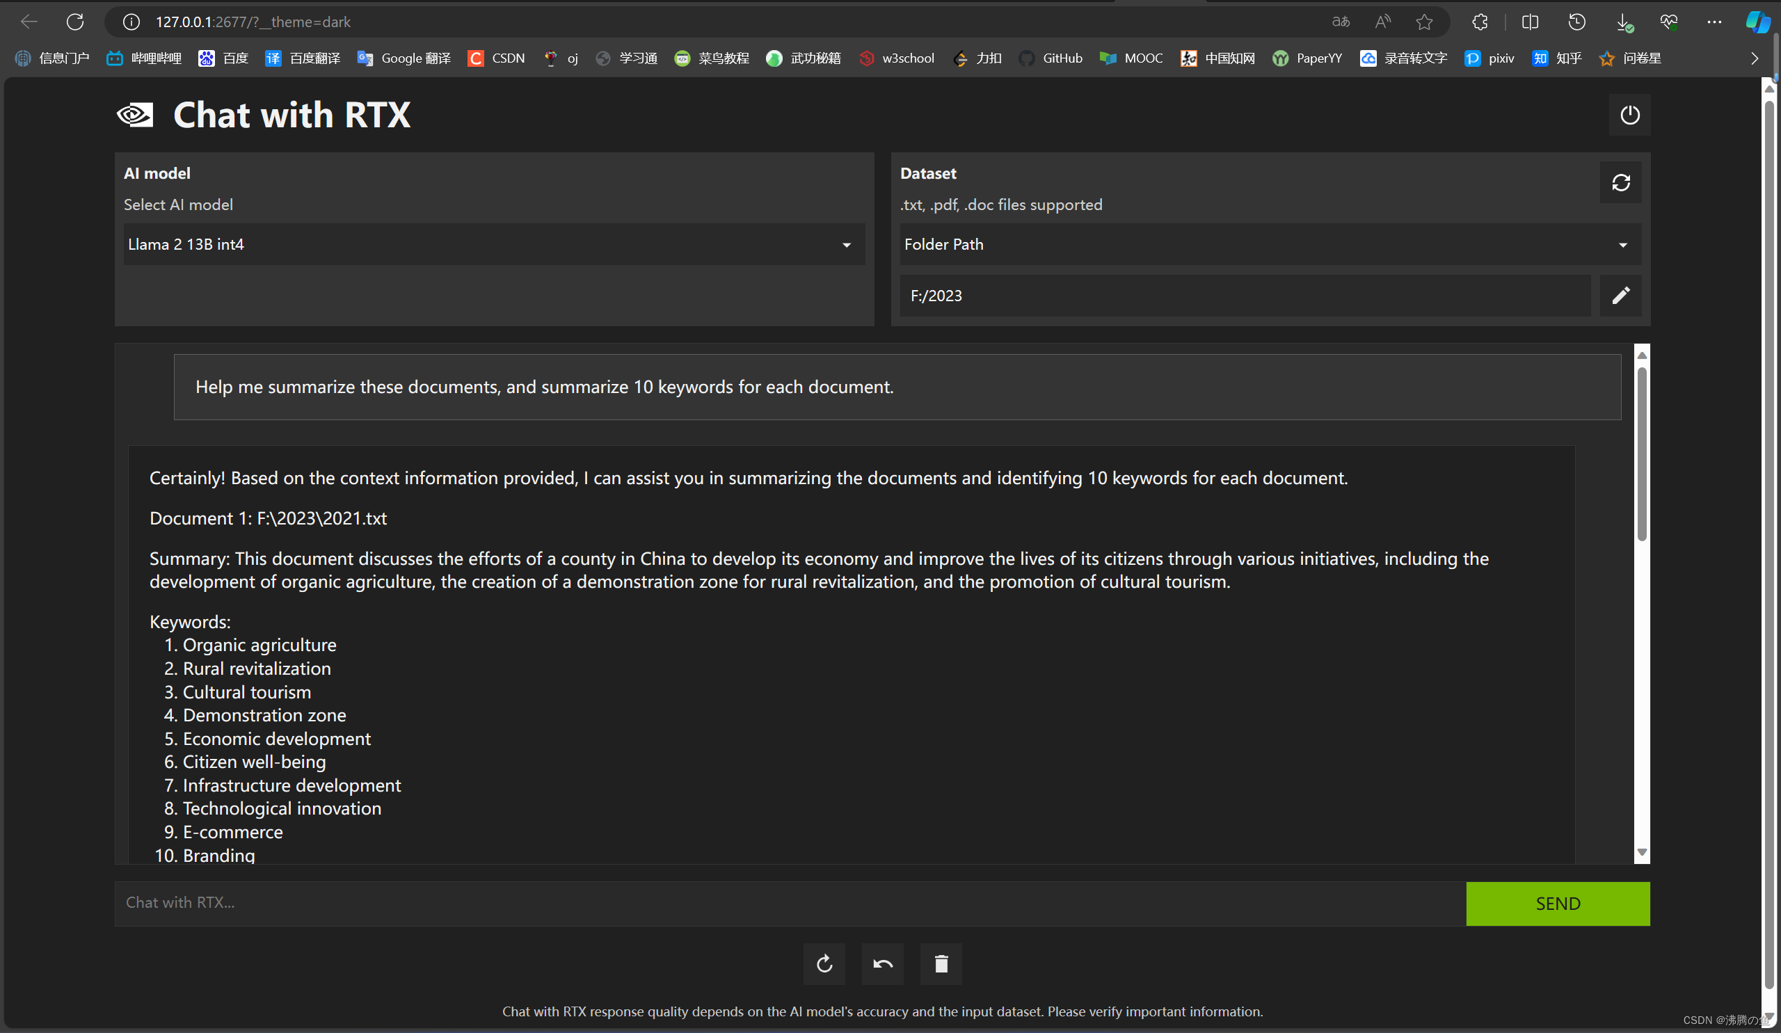Go back with the browser back arrow
Screen dimensions: 1781x1033
(29, 22)
